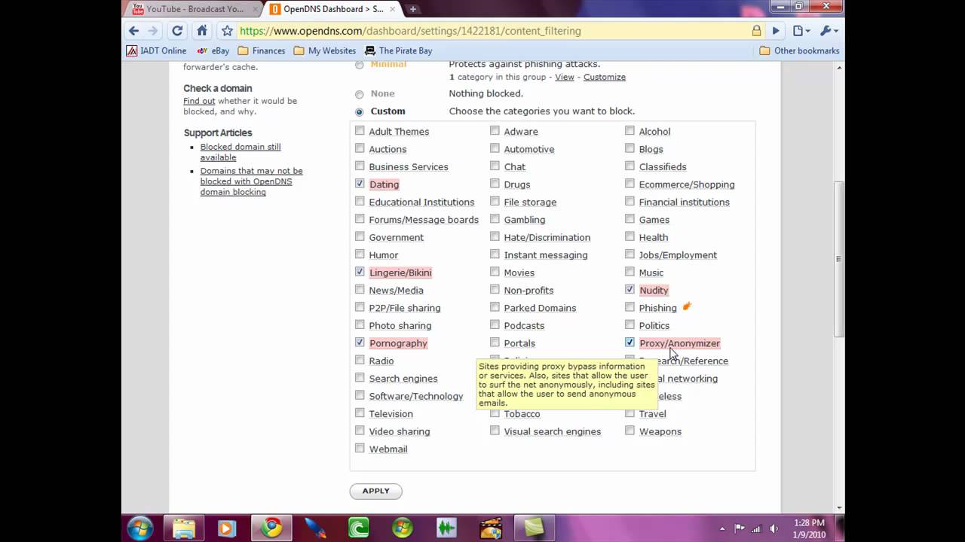Enable the Video sharing checkbox
Viewport: 965px width, 542px height.
[x=360, y=431]
